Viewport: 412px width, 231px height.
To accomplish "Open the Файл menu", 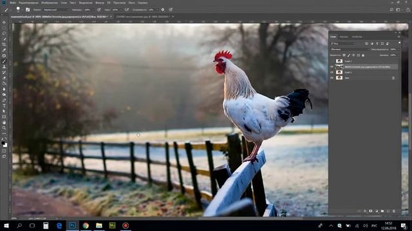I will tap(13, 3).
